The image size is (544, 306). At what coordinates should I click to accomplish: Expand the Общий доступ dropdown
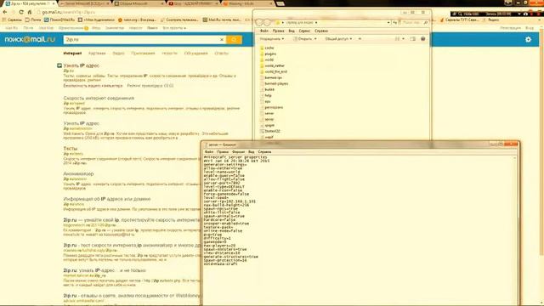point(338,39)
